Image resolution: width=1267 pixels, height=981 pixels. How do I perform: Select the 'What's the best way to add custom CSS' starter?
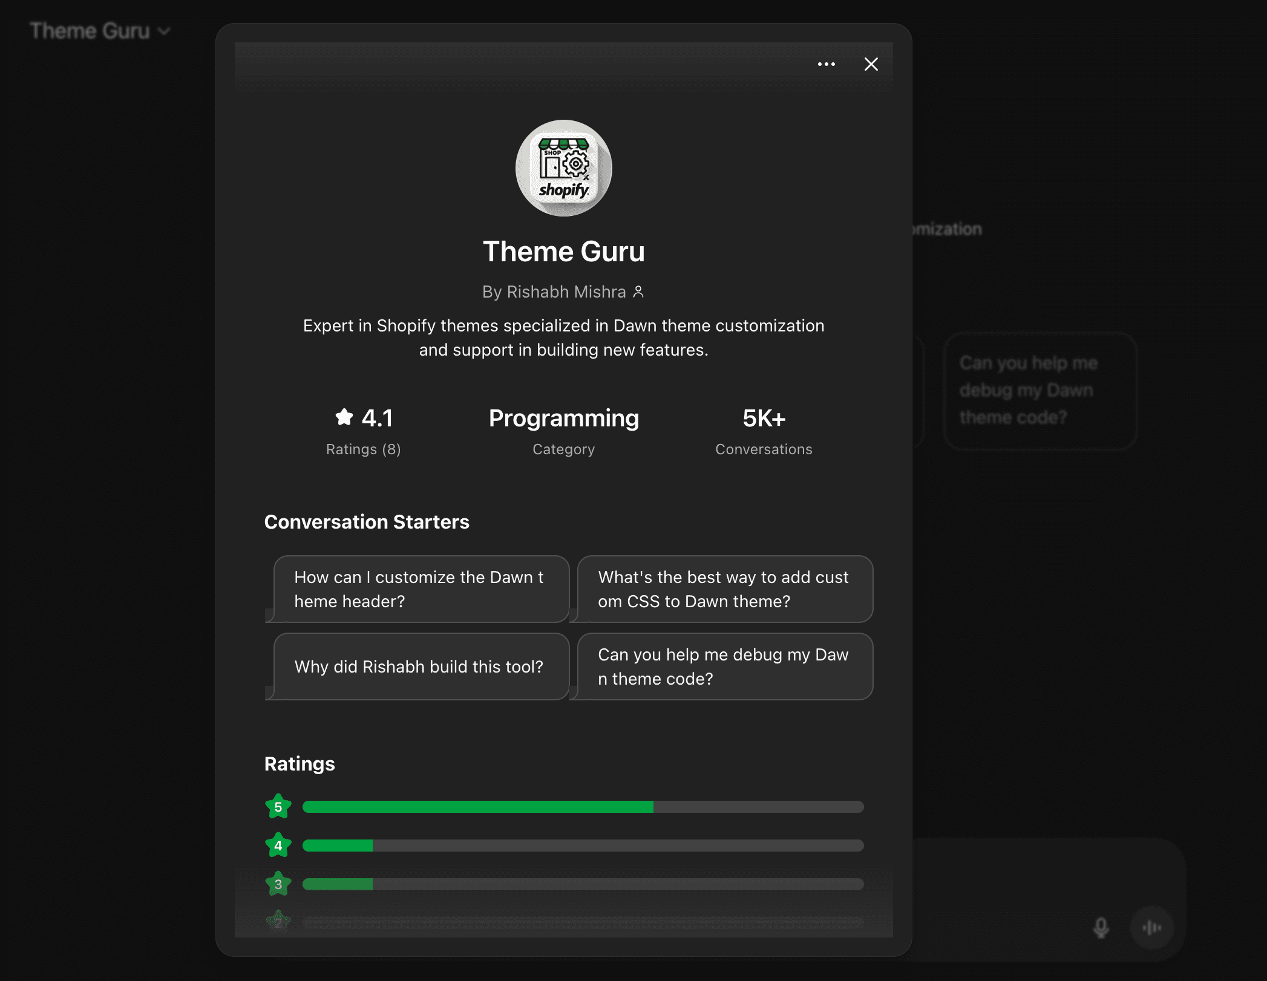coord(725,589)
